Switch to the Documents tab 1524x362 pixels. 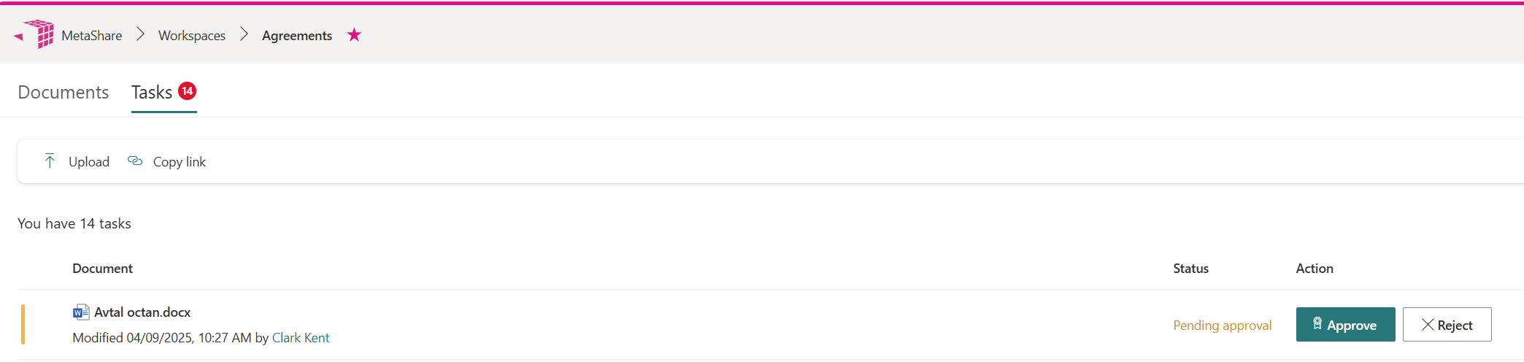[64, 93]
